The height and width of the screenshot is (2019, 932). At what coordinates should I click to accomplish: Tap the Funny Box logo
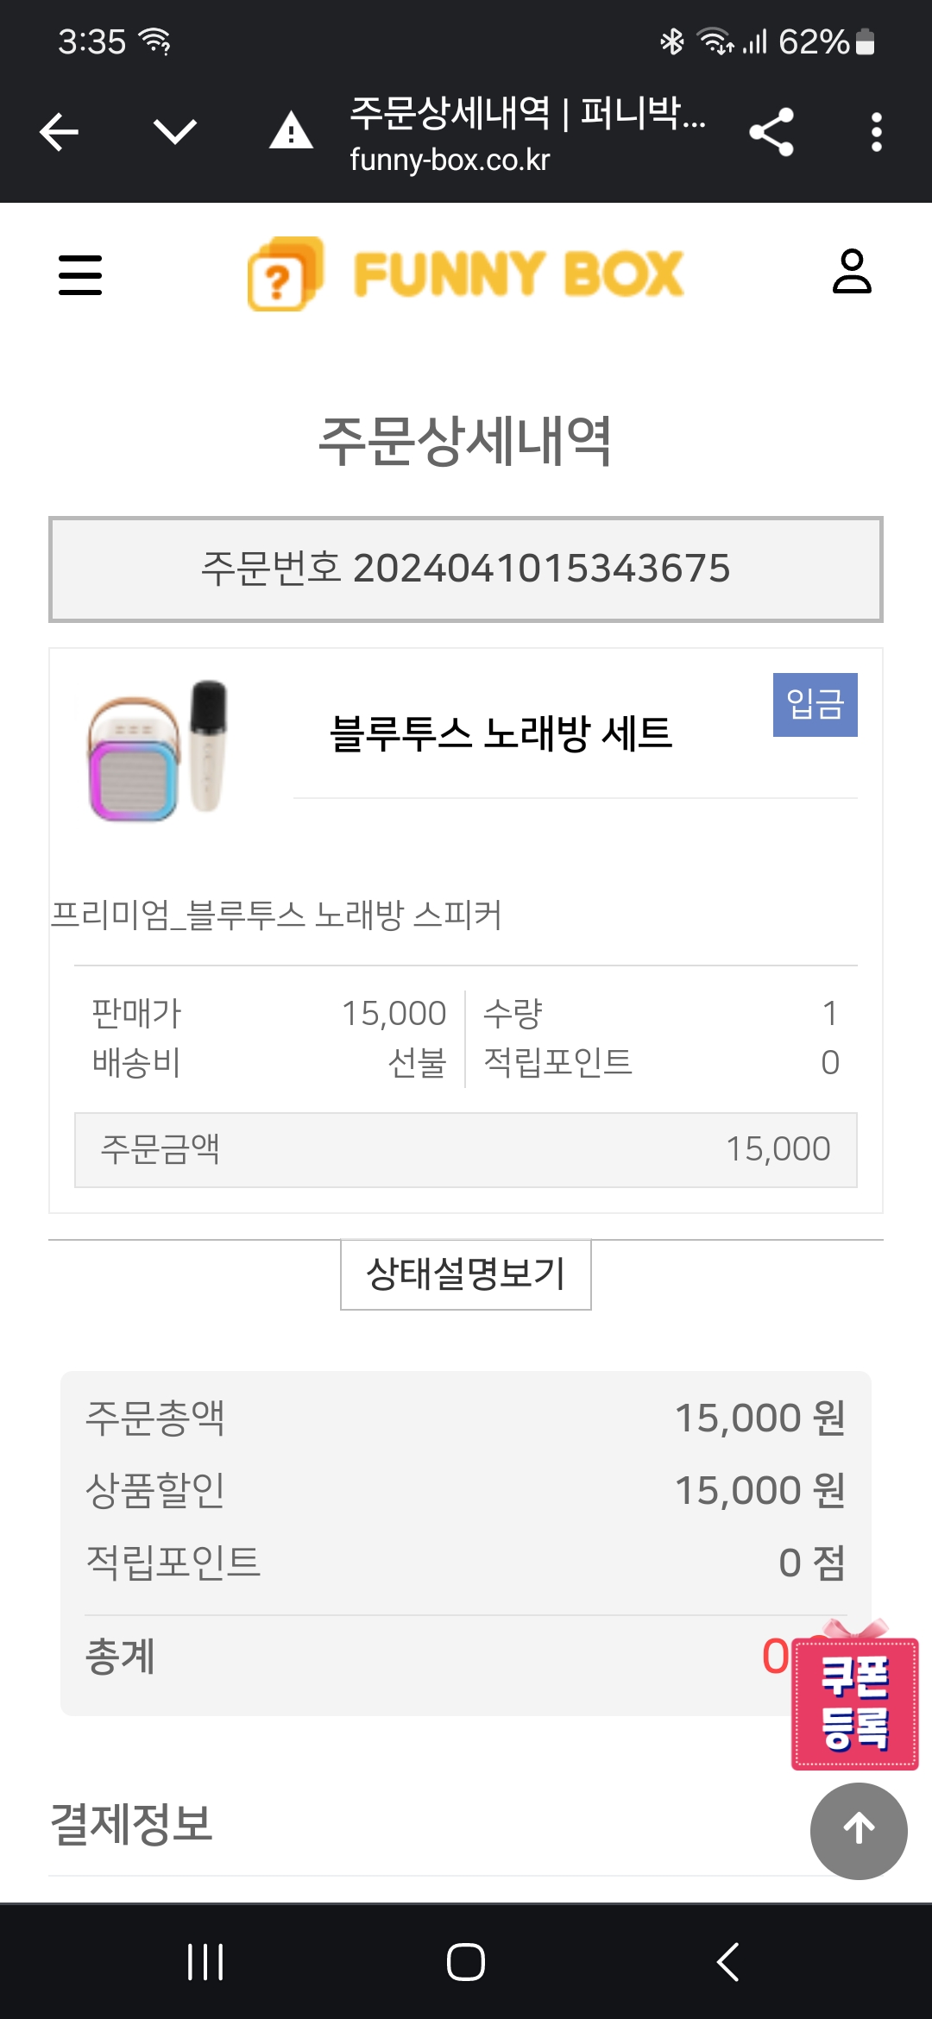466,274
